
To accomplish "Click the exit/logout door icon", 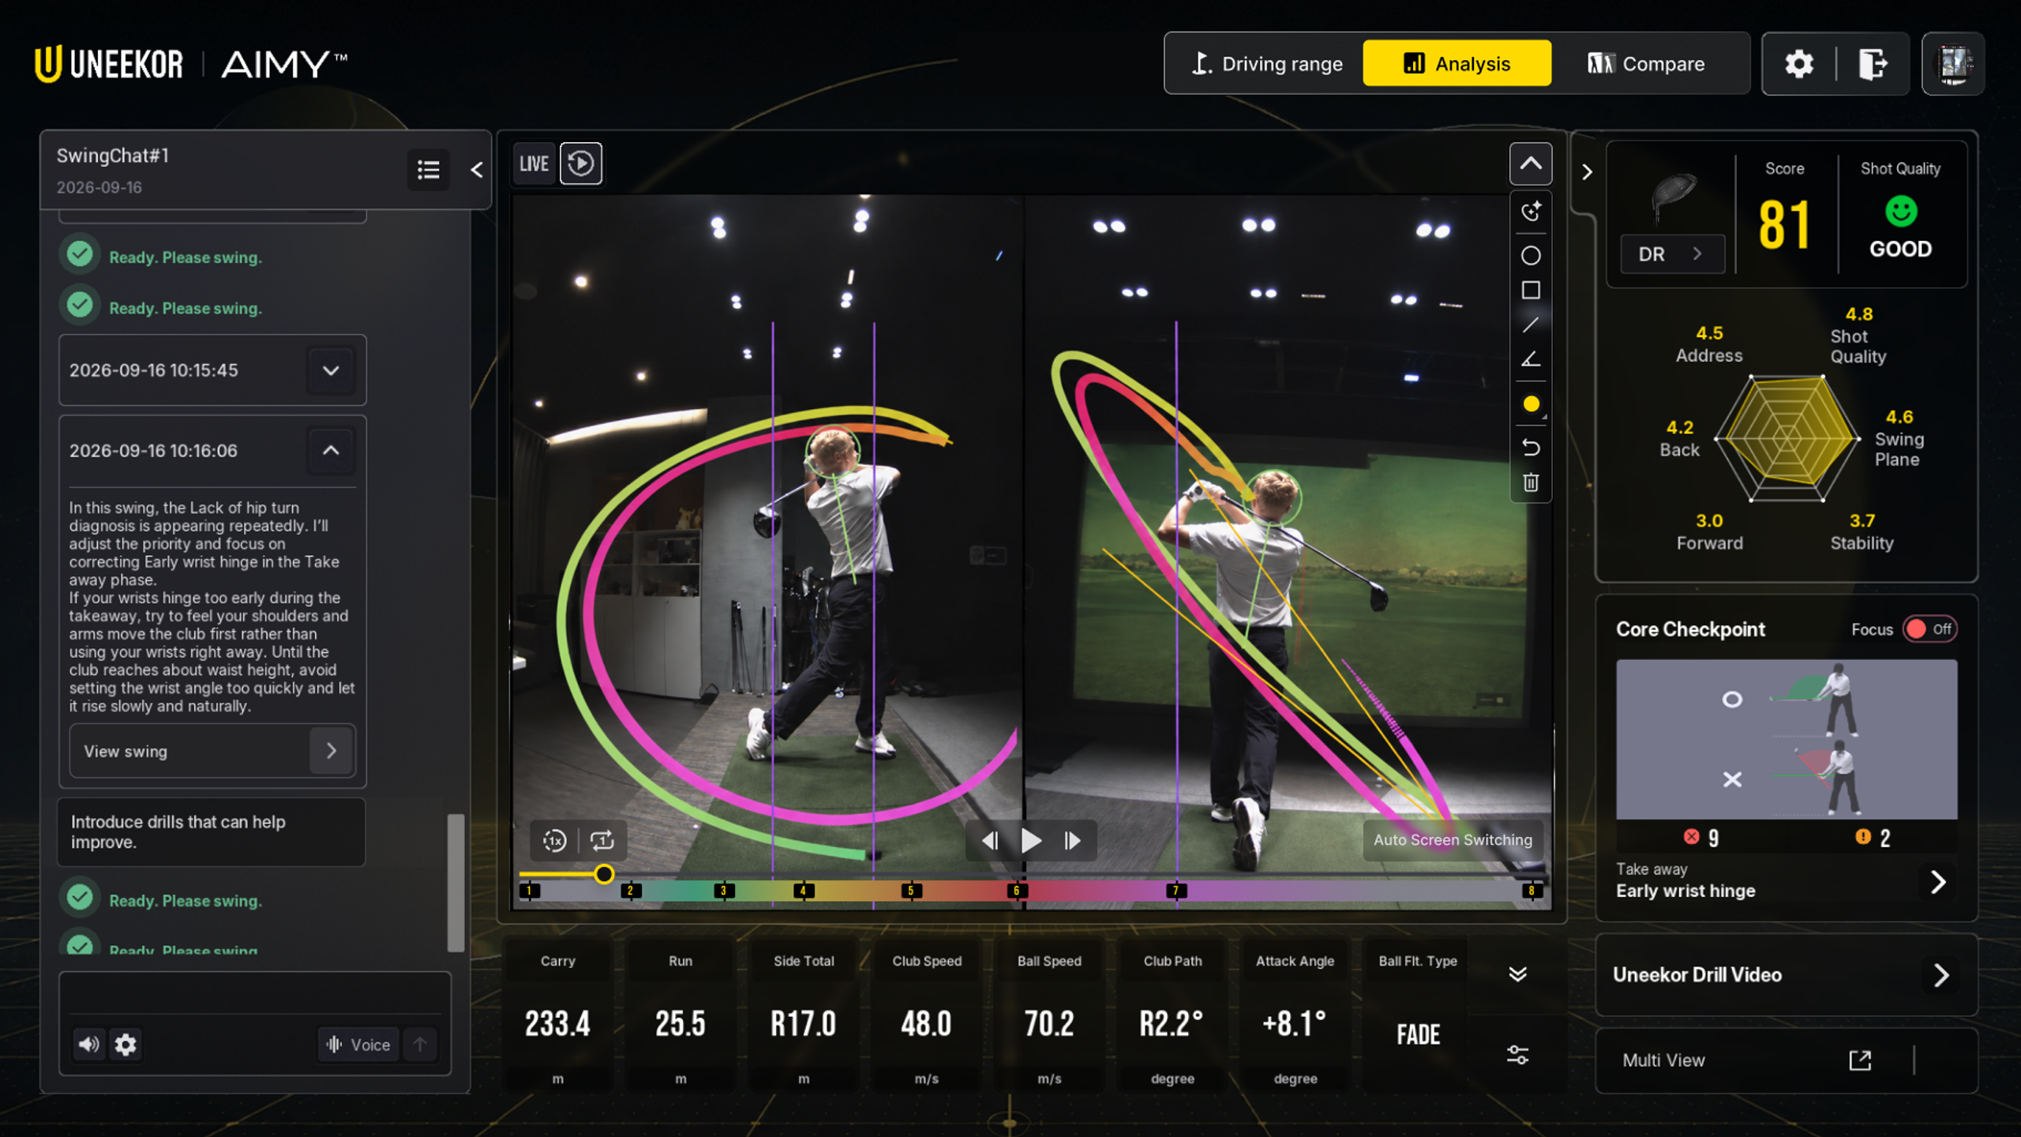I will (1873, 64).
